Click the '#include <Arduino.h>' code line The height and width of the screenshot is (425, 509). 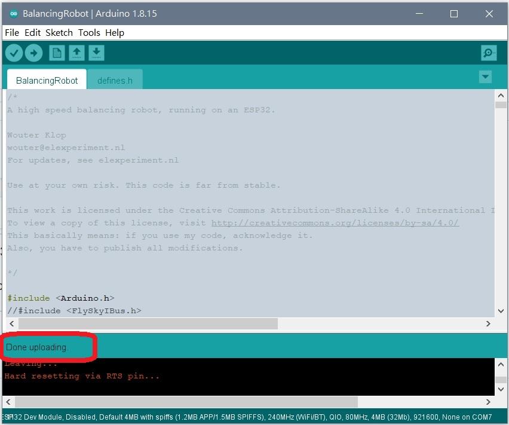[61, 298]
